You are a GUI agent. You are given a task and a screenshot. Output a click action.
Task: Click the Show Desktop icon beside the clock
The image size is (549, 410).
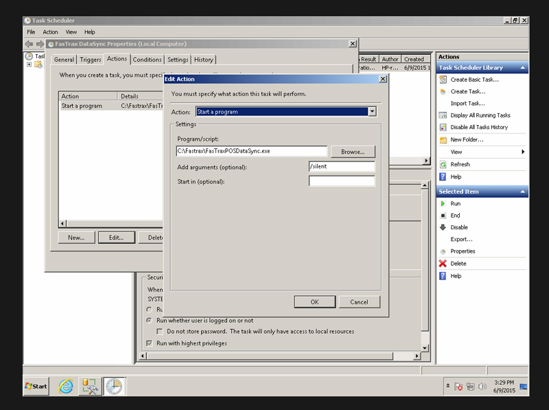click(524, 387)
